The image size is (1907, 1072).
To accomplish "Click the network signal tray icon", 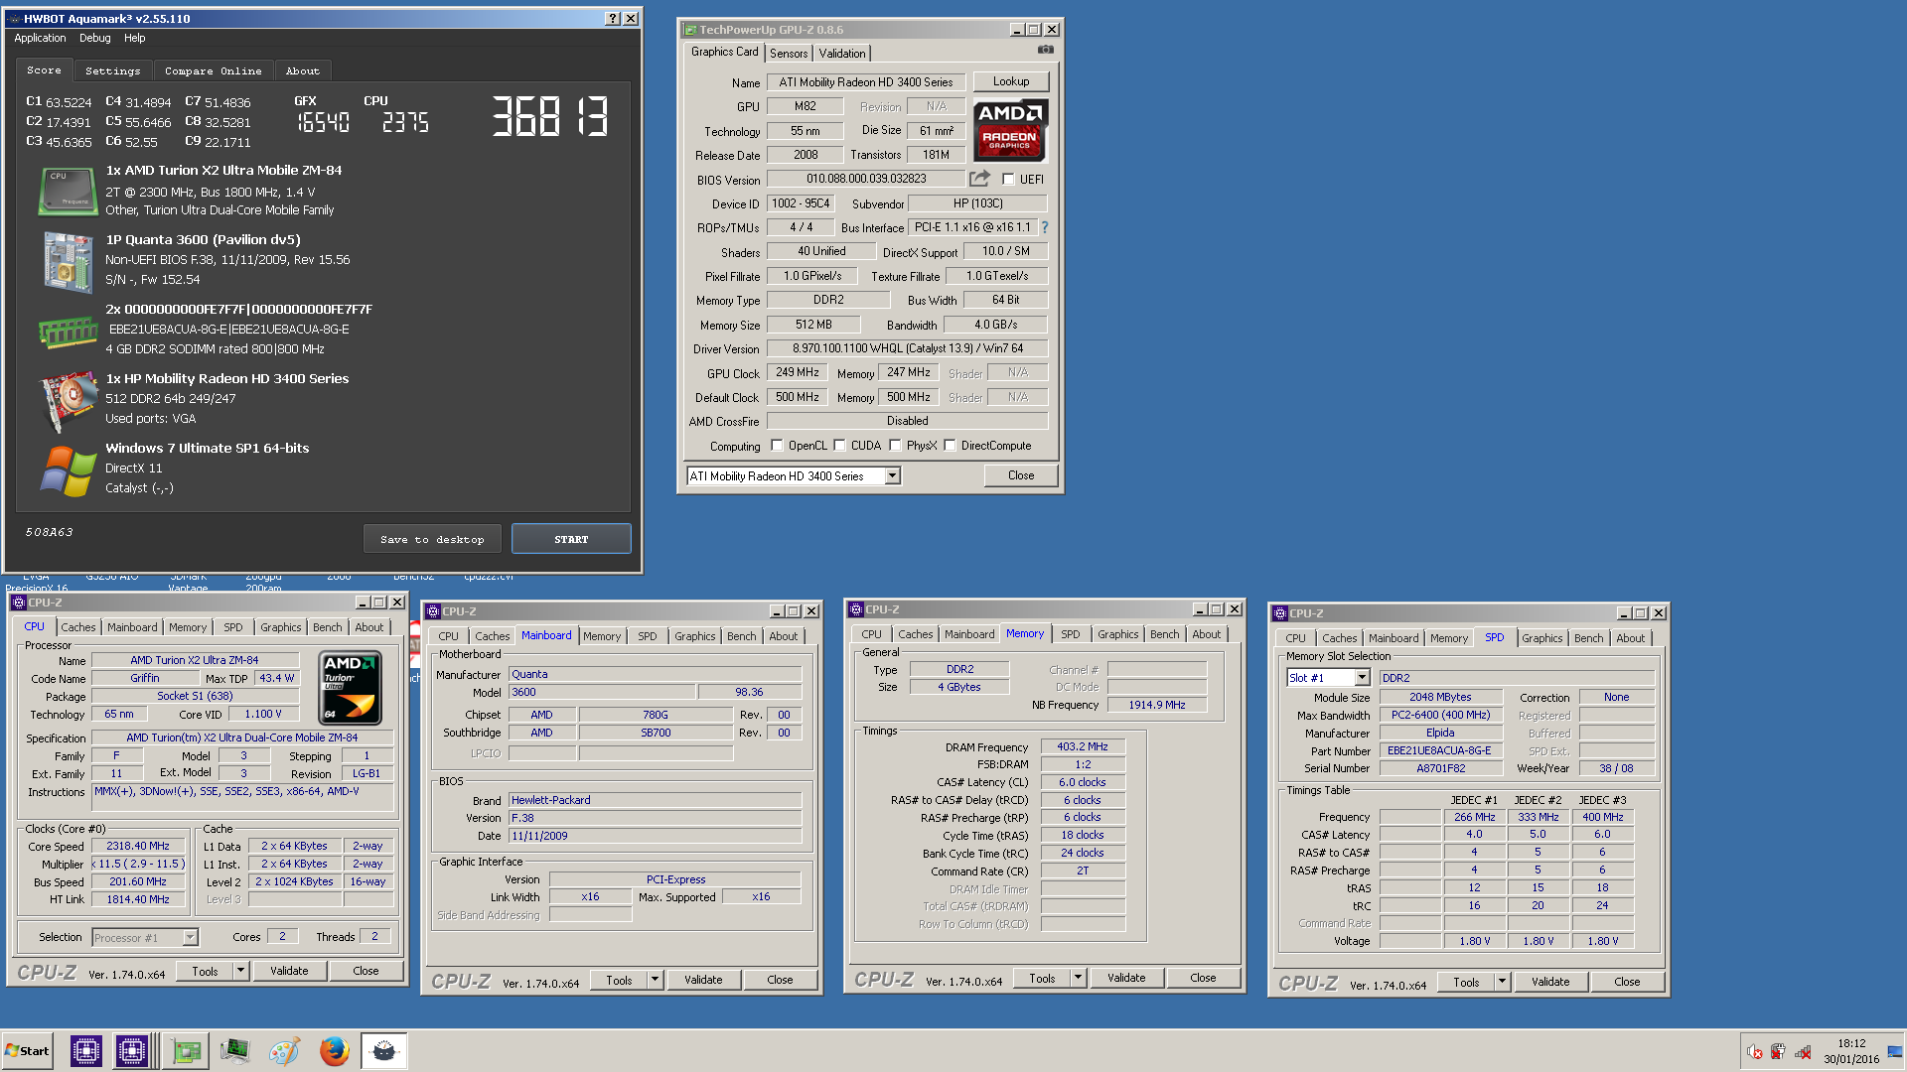I will (x=1803, y=1052).
